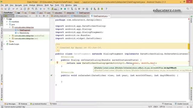Click the override gutter icon beside onCreateDialog
193x108 pixels.
pyautogui.click(x=52, y=60)
